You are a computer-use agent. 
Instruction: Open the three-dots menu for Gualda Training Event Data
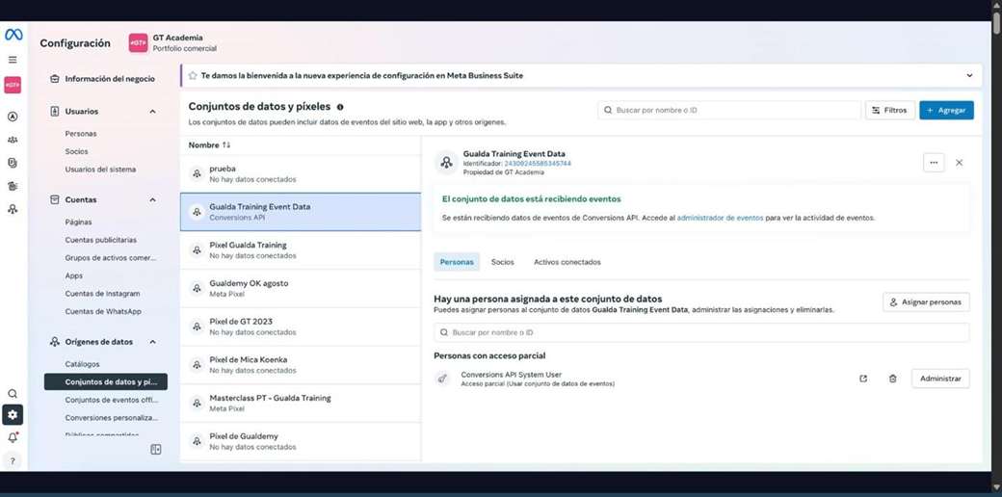934,163
